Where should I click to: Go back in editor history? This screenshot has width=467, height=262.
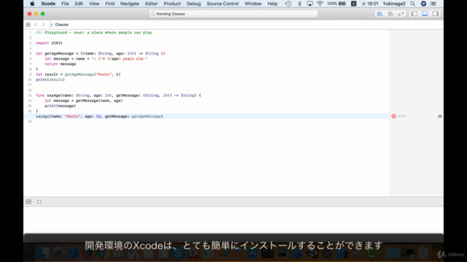click(x=36, y=25)
